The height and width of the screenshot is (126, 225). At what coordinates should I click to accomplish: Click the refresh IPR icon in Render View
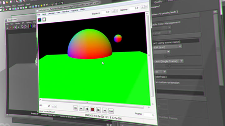[x=22, y=27]
